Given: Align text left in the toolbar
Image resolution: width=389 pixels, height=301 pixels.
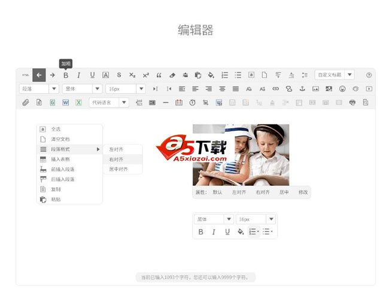Looking at the screenshot, I should click(196, 89).
